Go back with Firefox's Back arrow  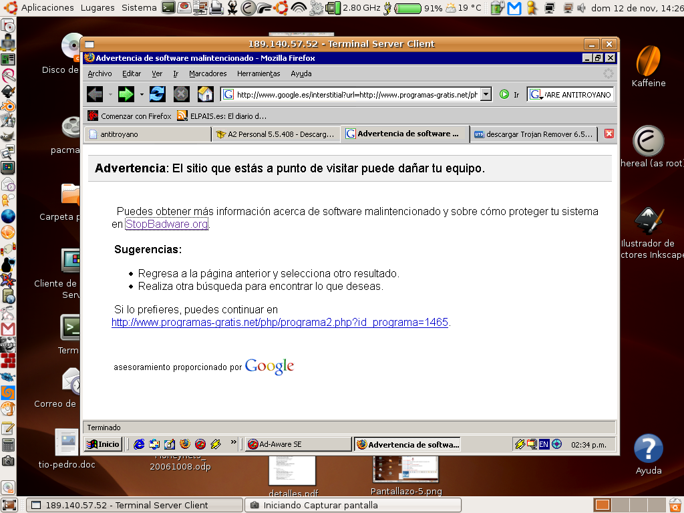click(x=95, y=94)
